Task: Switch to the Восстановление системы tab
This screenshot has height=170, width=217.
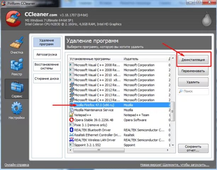Action: point(47,66)
